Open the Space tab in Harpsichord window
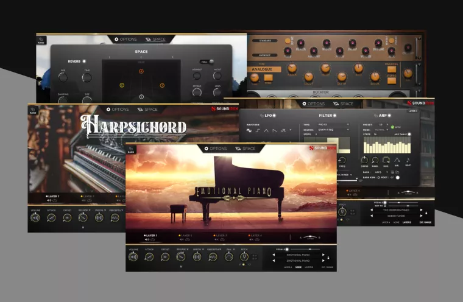The image size is (463, 302). pyautogui.click(x=147, y=109)
